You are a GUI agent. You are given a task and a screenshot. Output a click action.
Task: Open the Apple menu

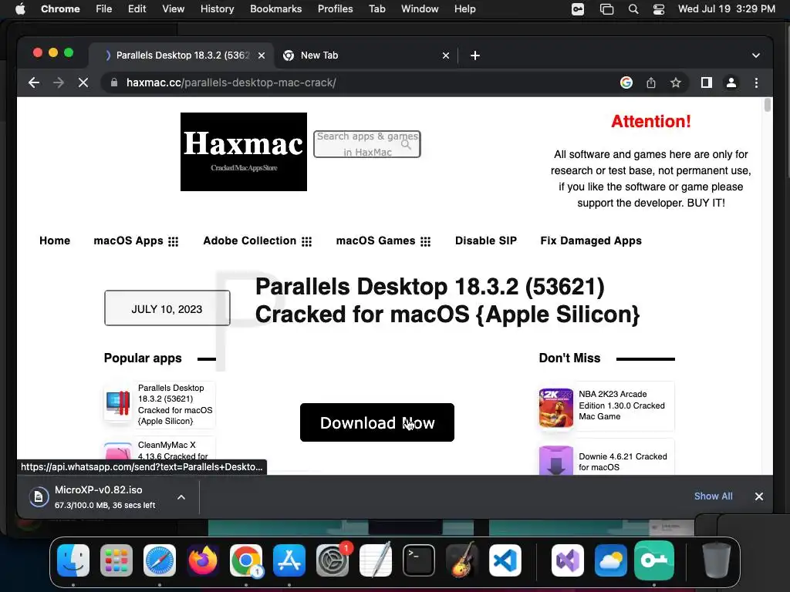20,8
